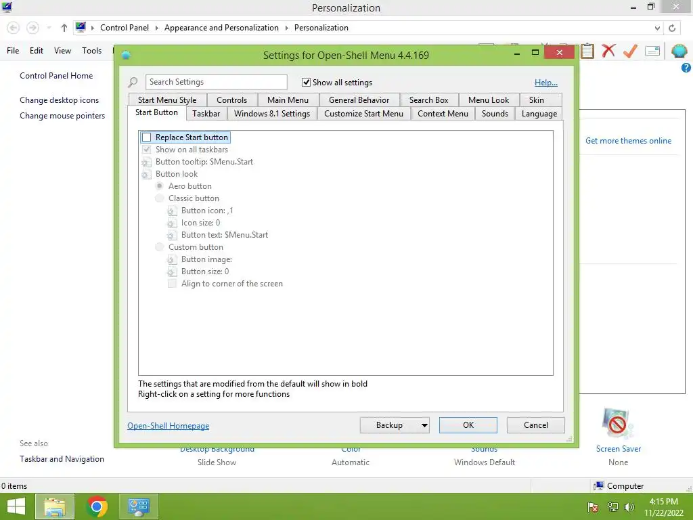Open the Screen Saver icon
This screenshot has width=693, height=520.
pos(618,424)
